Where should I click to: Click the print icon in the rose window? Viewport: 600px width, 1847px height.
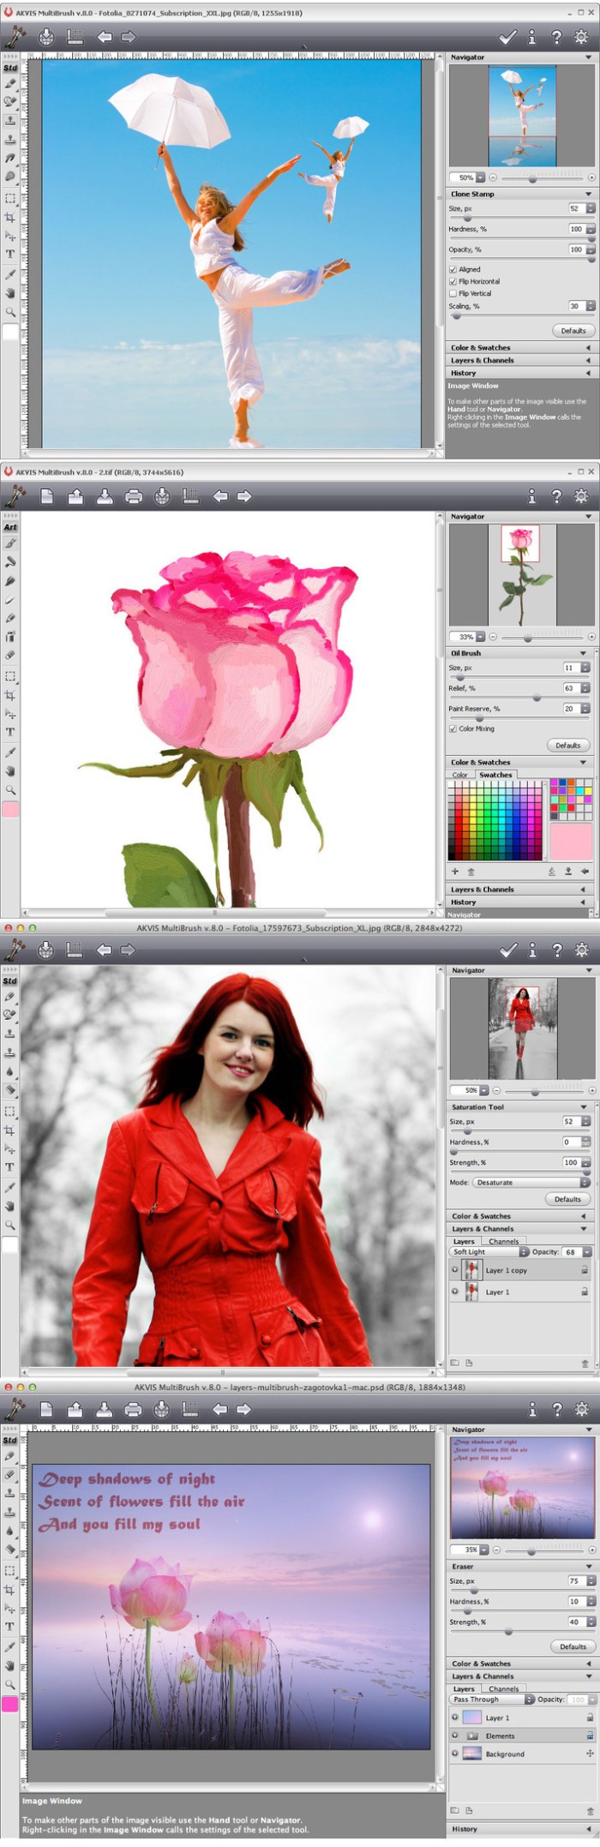click(x=133, y=496)
